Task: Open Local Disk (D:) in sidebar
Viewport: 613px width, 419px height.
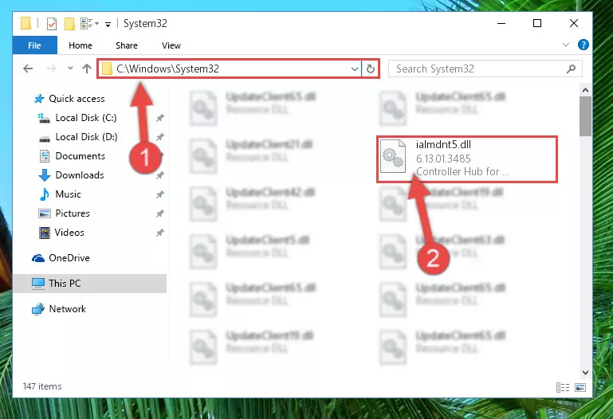Action: coord(86,137)
